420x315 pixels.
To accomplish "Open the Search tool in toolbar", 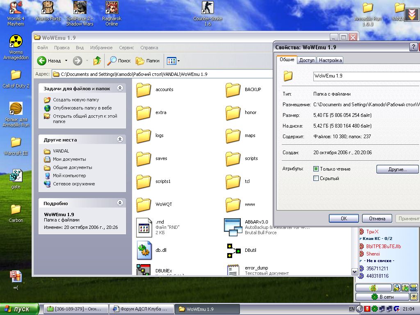I will point(119,61).
